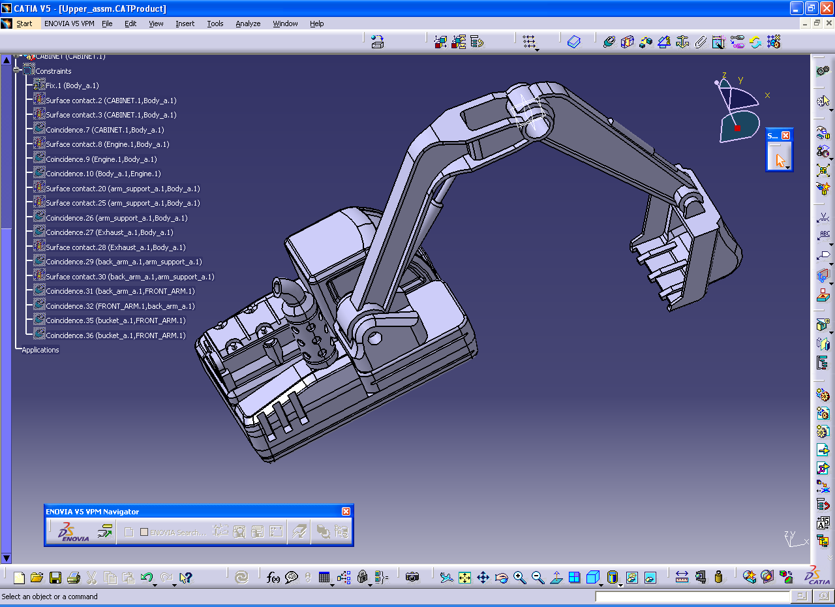Click the Undo arrow
Screen dimensions: 835x607
[146, 577]
